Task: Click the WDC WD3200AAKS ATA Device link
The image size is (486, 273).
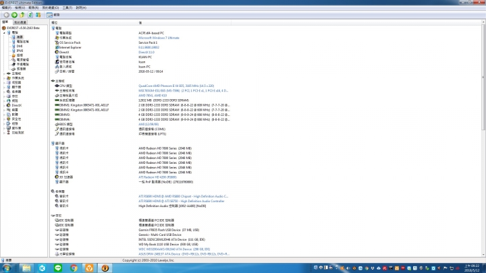Action: click(174, 249)
